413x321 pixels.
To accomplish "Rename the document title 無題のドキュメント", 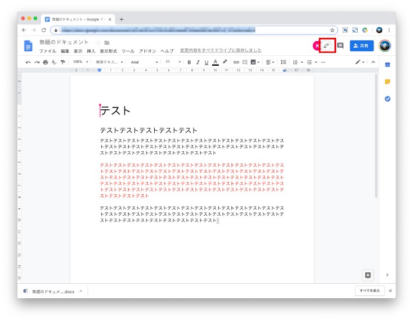I will (64, 42).
